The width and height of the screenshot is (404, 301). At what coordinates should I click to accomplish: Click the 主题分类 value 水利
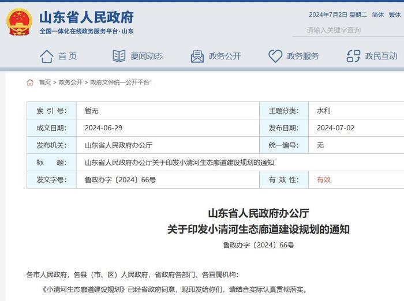pos(324,111)
